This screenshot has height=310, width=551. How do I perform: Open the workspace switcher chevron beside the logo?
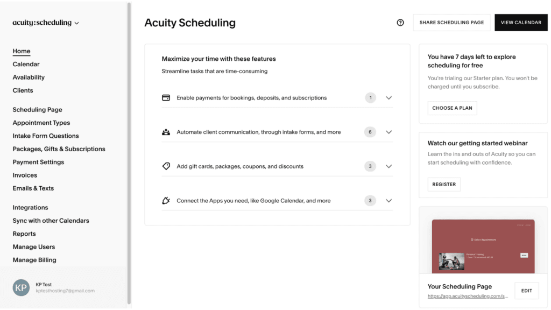pos(77,23)
